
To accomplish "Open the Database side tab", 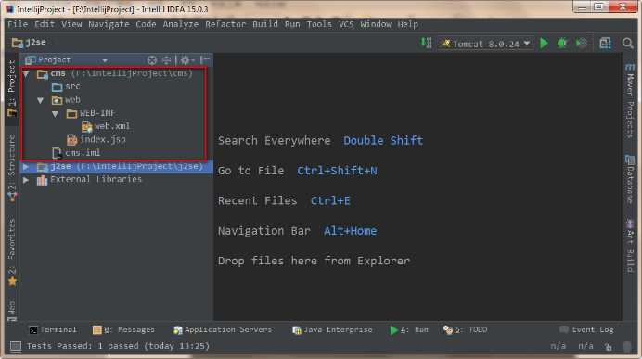I will point(630,179).
